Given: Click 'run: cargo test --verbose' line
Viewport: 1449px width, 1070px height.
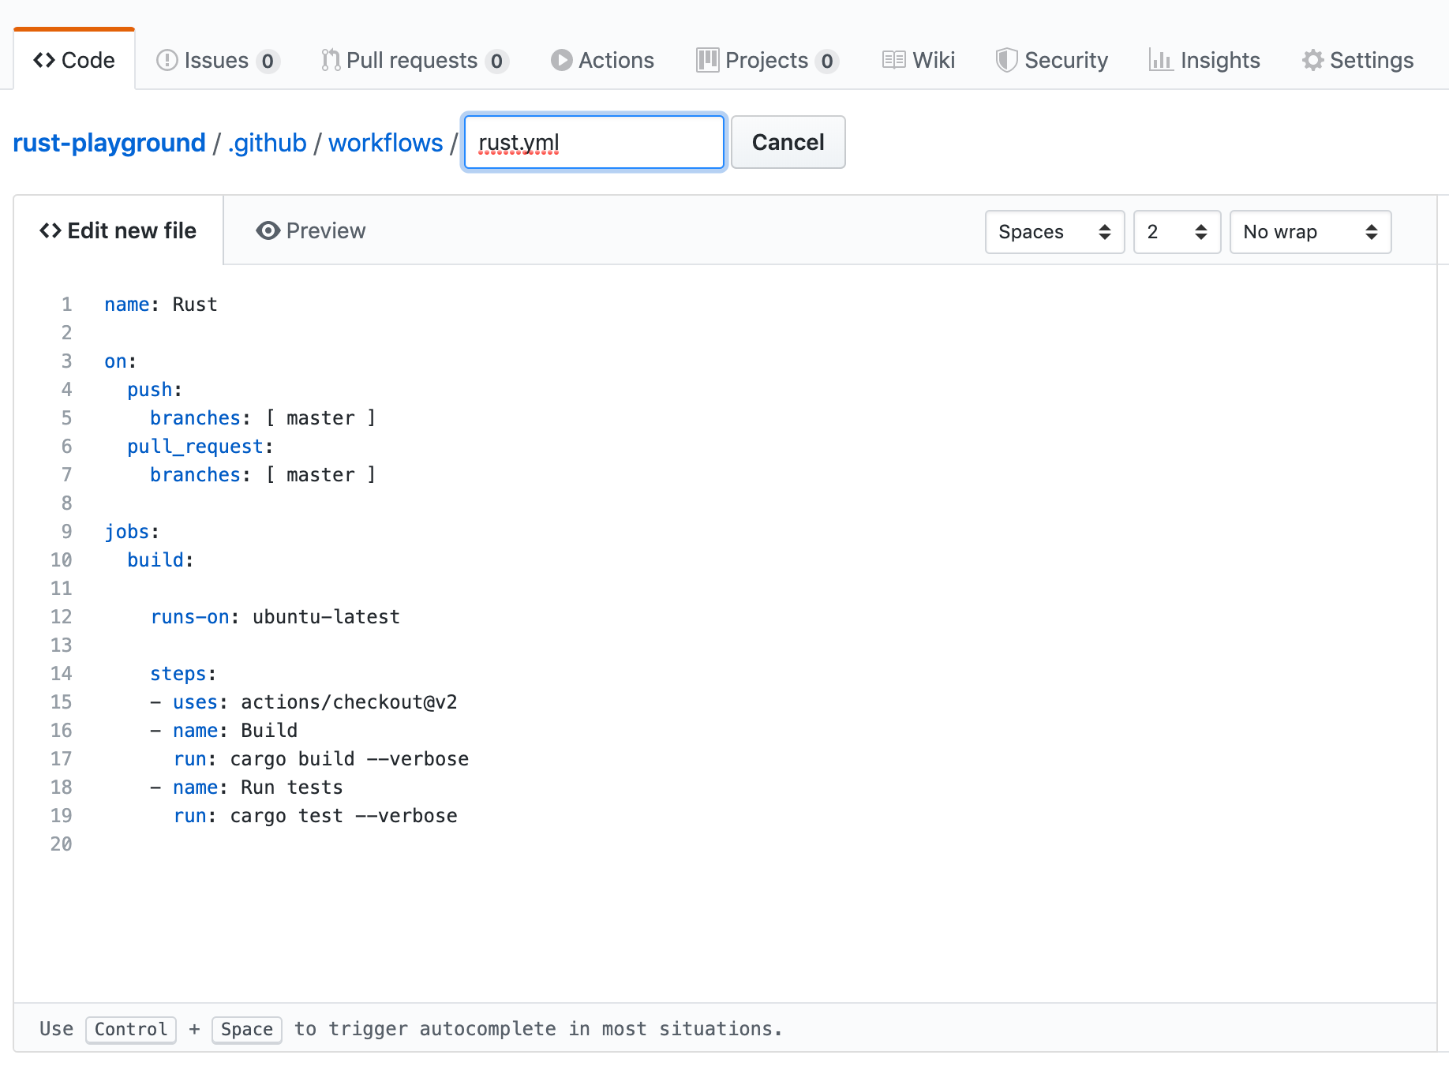Looking at the screenshot, I should (x=316, y=816).
